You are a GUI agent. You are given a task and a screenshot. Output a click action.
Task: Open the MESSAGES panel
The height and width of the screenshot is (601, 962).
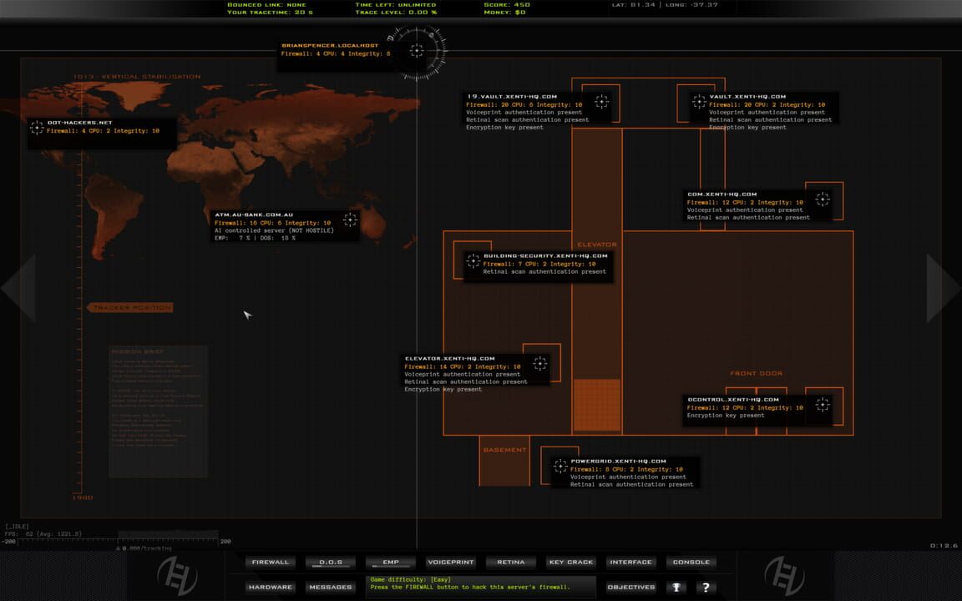point(331,587)
